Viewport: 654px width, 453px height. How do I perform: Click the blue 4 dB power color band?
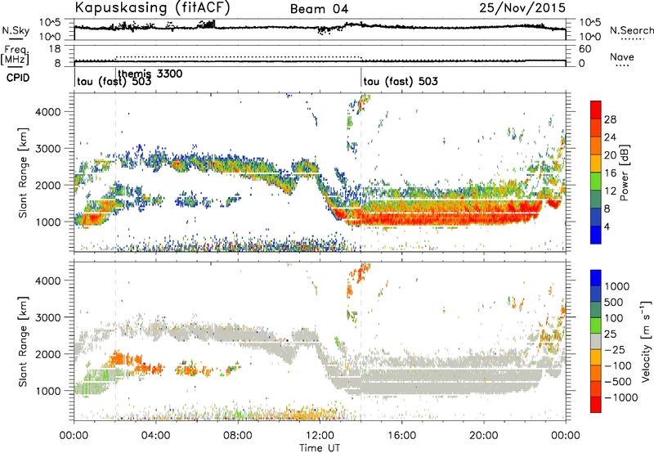596,235
